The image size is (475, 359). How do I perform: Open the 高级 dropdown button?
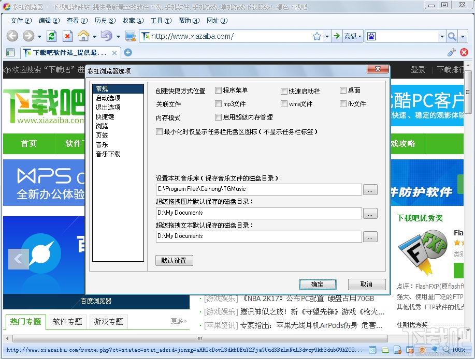353,36
